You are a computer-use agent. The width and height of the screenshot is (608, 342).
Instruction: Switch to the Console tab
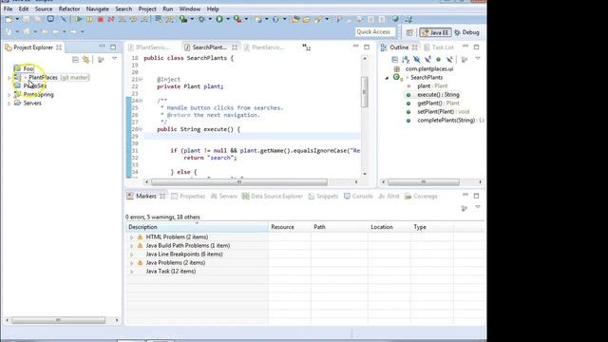tap(358, 197)
